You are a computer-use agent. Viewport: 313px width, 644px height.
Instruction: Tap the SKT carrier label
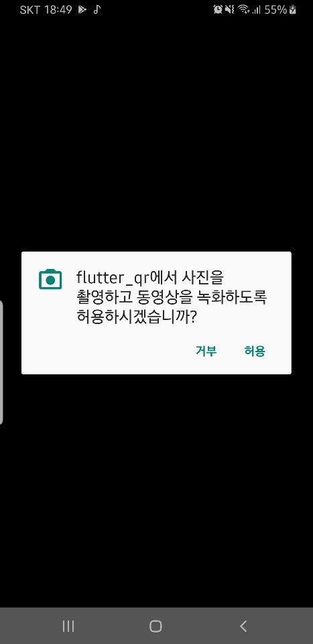pos(30,10)
